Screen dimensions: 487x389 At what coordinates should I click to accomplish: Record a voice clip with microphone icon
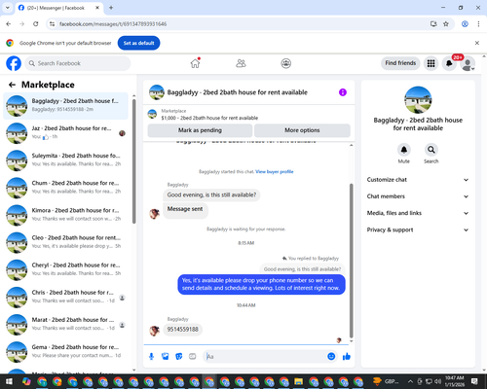[151, 357]
